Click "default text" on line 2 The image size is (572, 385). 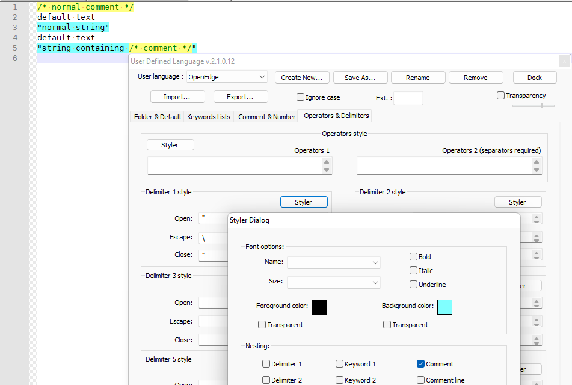[x=66, y=17]
